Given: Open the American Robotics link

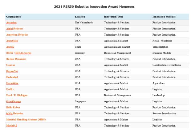Looking at the screenshot, I should 17,35.
